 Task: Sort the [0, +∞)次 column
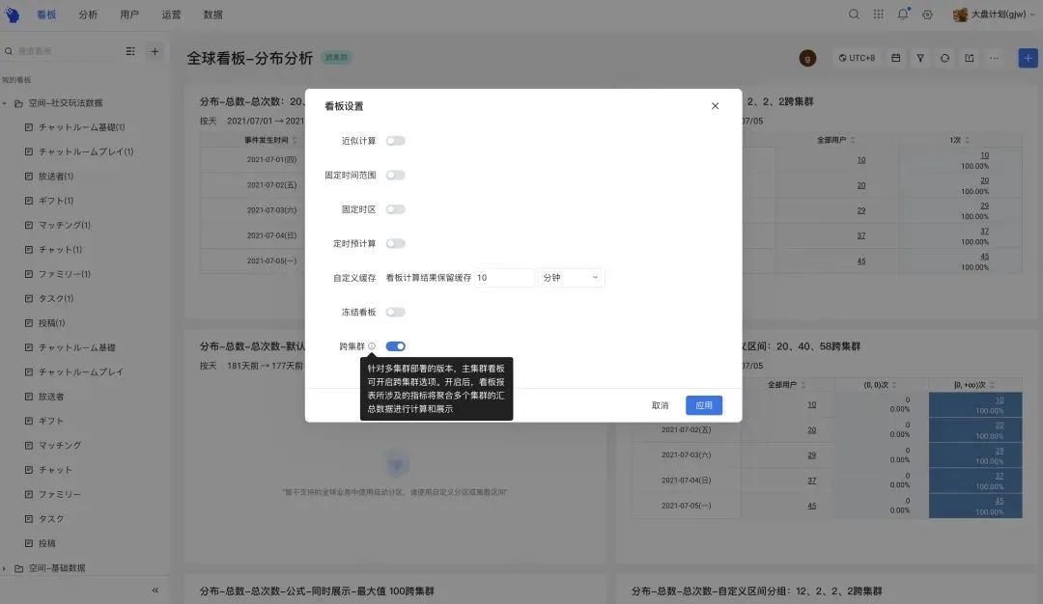point(974,385)
